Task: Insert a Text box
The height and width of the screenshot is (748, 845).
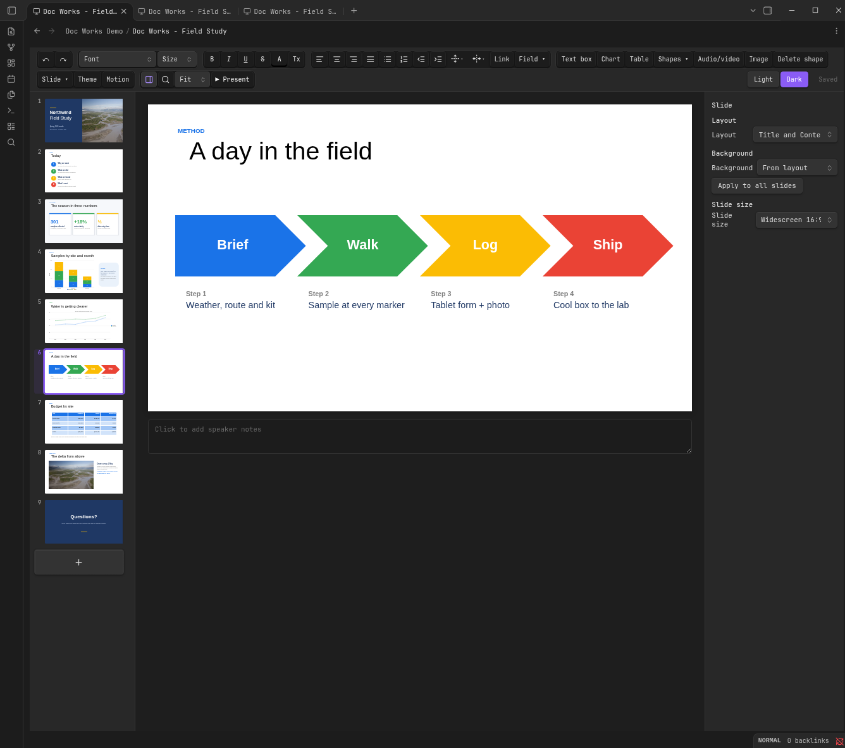Action: coord(577,59)
